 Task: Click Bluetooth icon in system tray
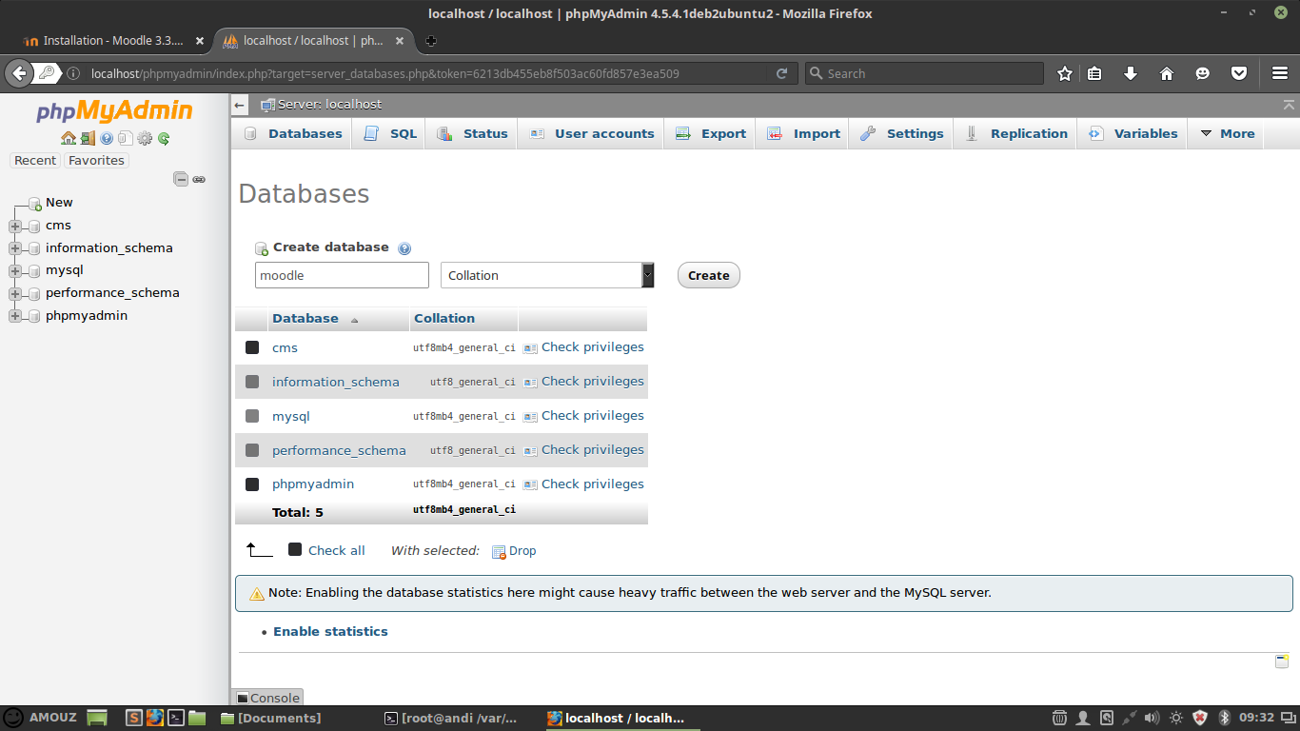click(1225, 718)
